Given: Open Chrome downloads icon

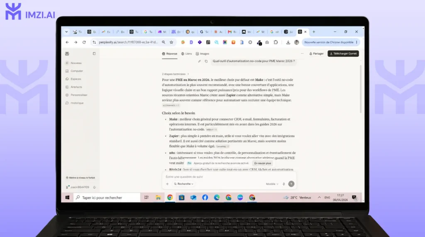Looking at the screenshot, I should coord(288,42).
